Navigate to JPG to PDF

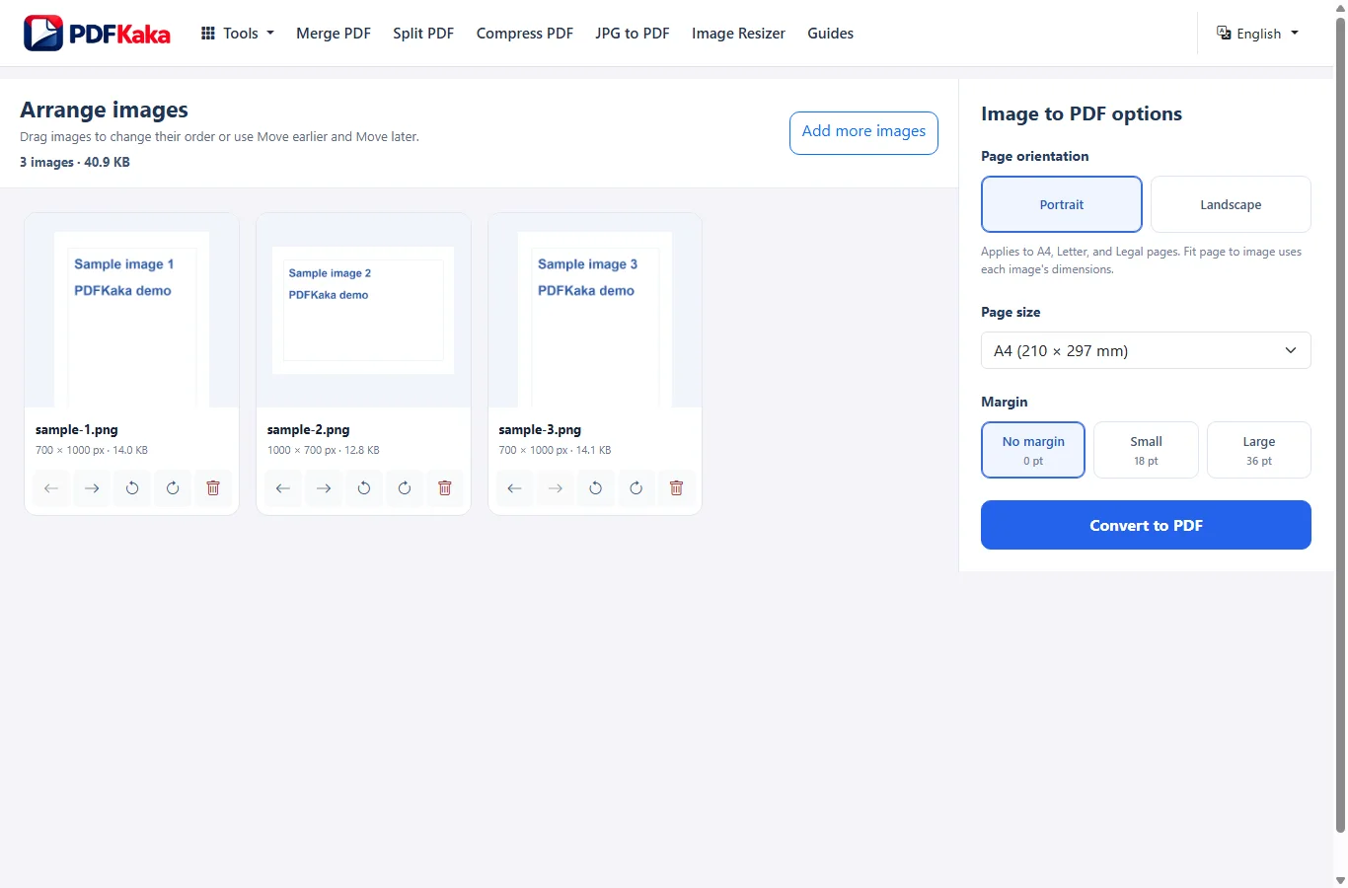[633, 34]
